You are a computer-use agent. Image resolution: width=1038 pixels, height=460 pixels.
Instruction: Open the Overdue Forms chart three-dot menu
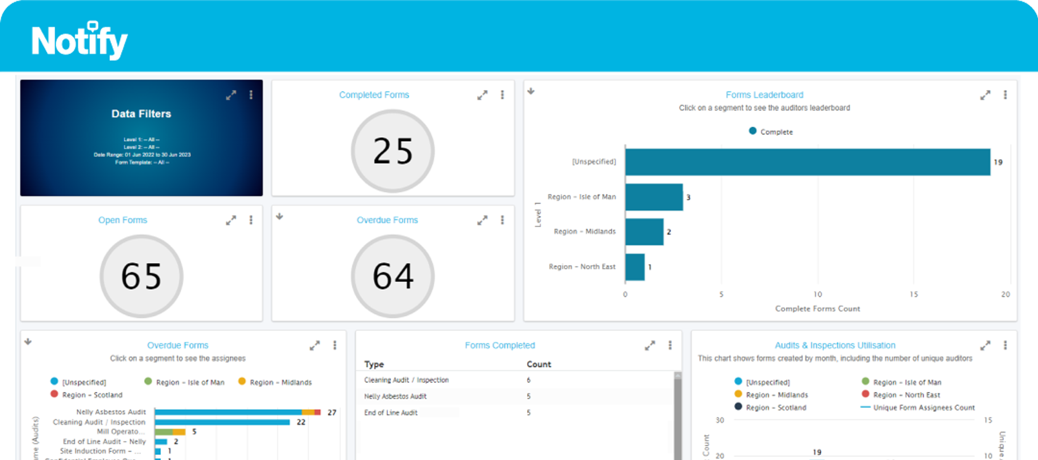click(x=335, y=346)
